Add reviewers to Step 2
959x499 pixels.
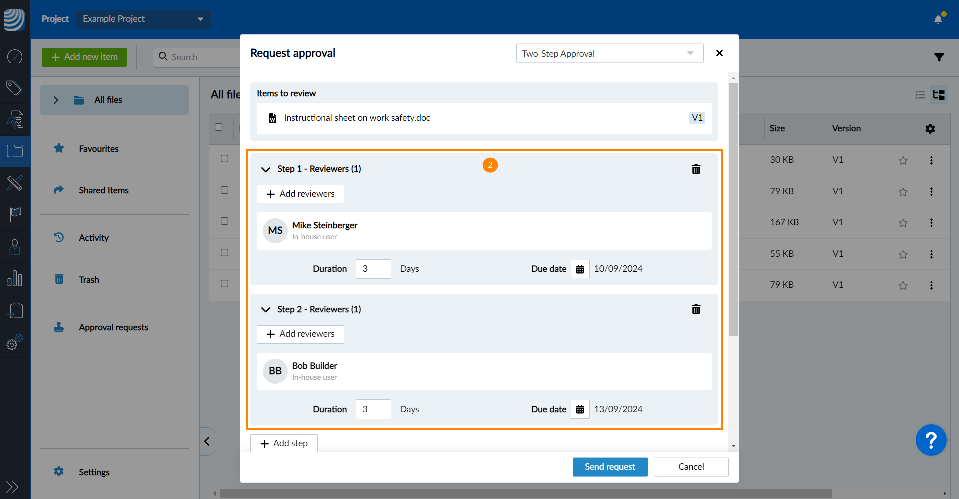tap(300, 334)
